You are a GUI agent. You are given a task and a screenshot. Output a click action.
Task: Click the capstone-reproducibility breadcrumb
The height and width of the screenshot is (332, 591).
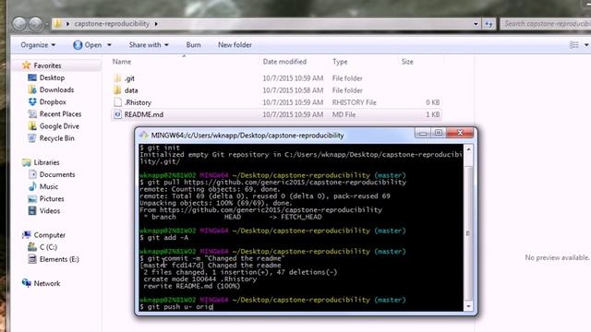[112, 24]
